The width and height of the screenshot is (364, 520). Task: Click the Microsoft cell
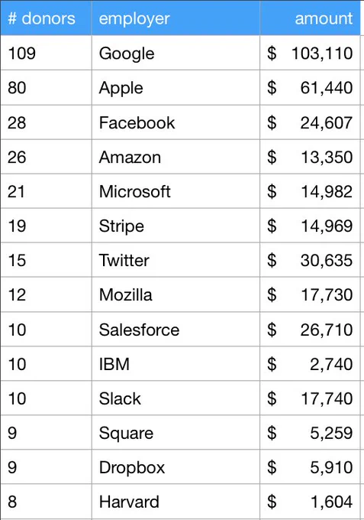coord(176,191)
